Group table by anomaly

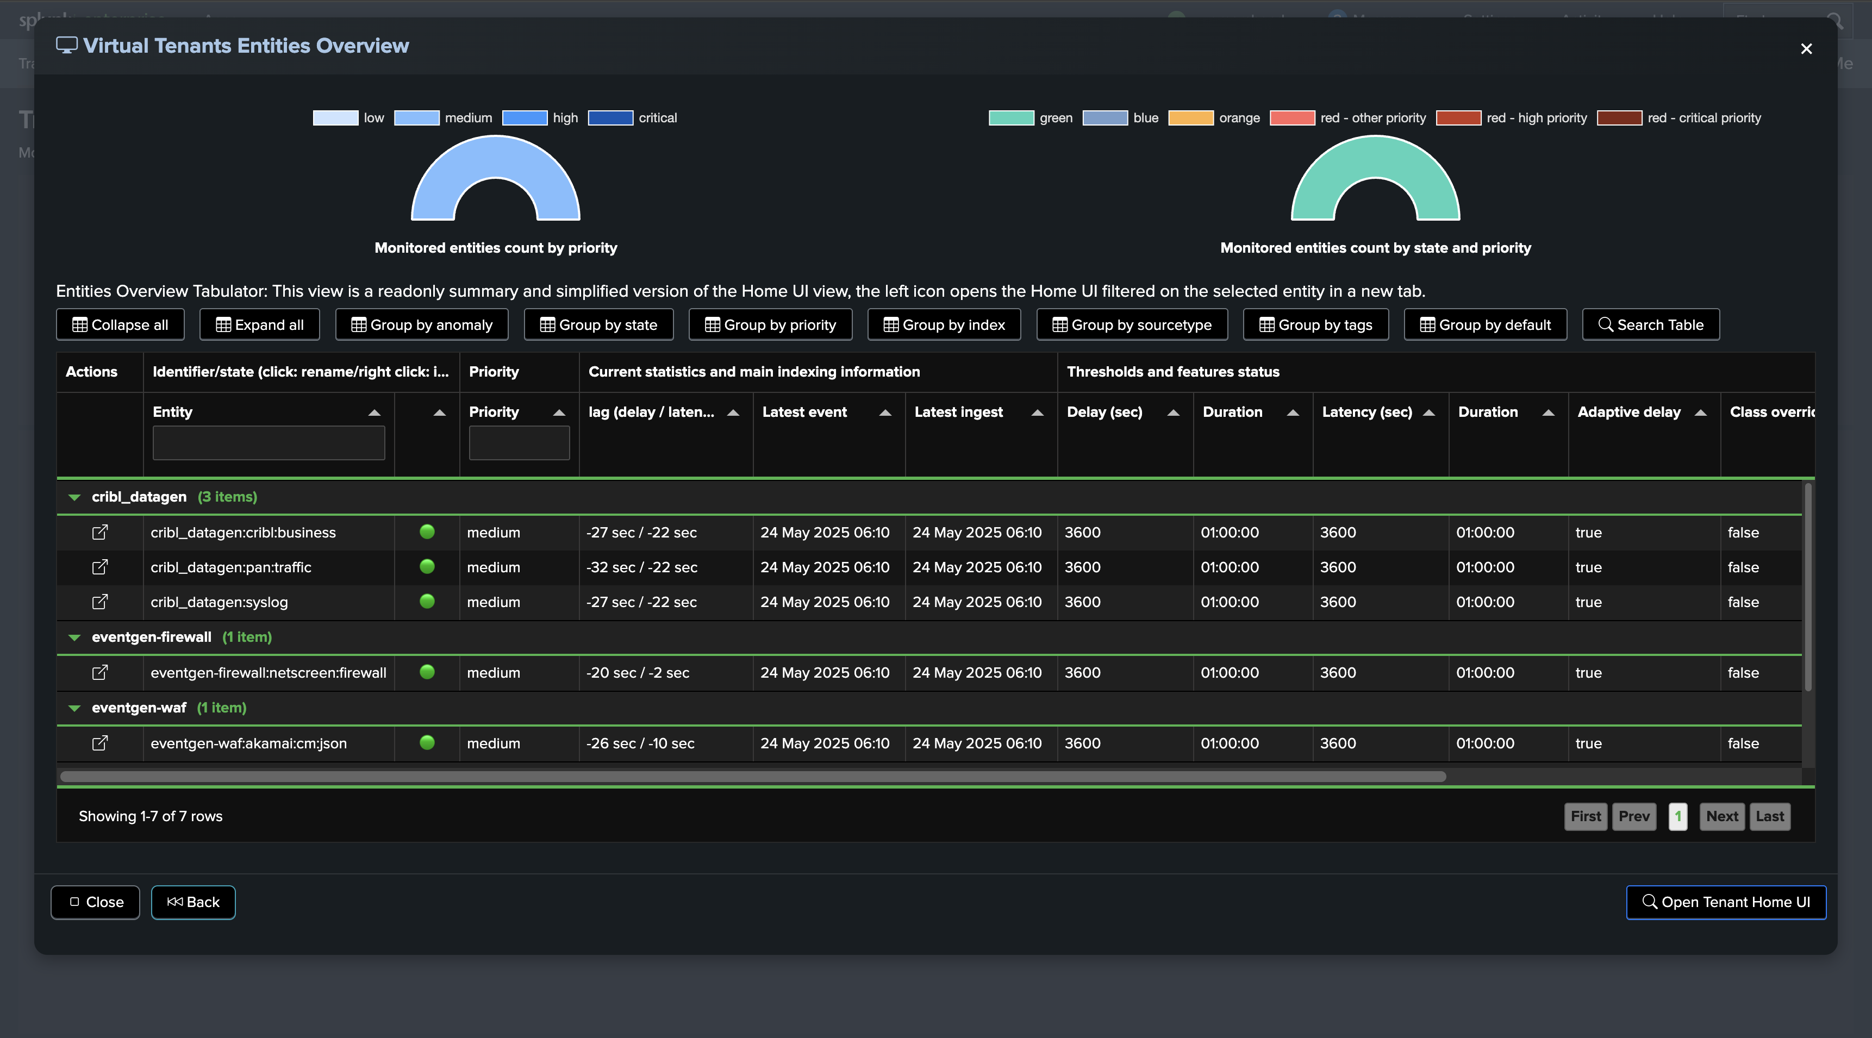click(421, 324)
